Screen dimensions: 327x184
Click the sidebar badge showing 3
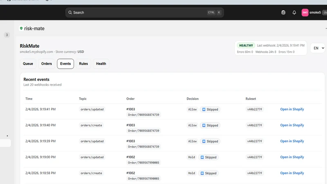(7, 35)
